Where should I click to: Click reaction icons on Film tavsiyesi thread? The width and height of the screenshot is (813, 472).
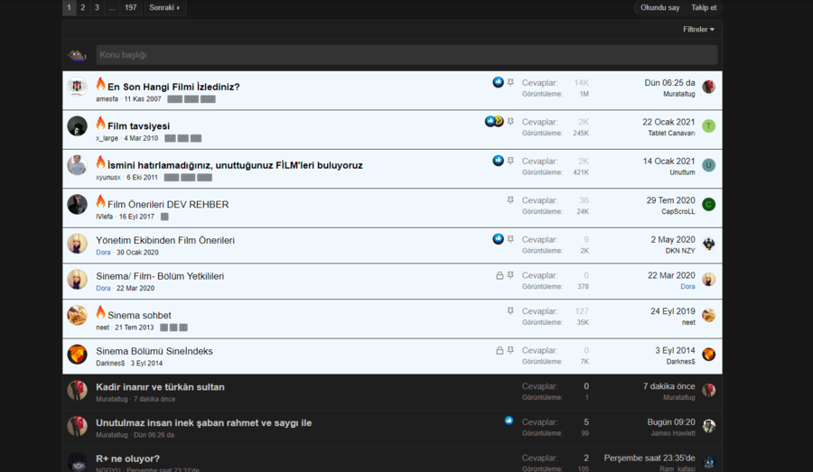tap(494, 121)
